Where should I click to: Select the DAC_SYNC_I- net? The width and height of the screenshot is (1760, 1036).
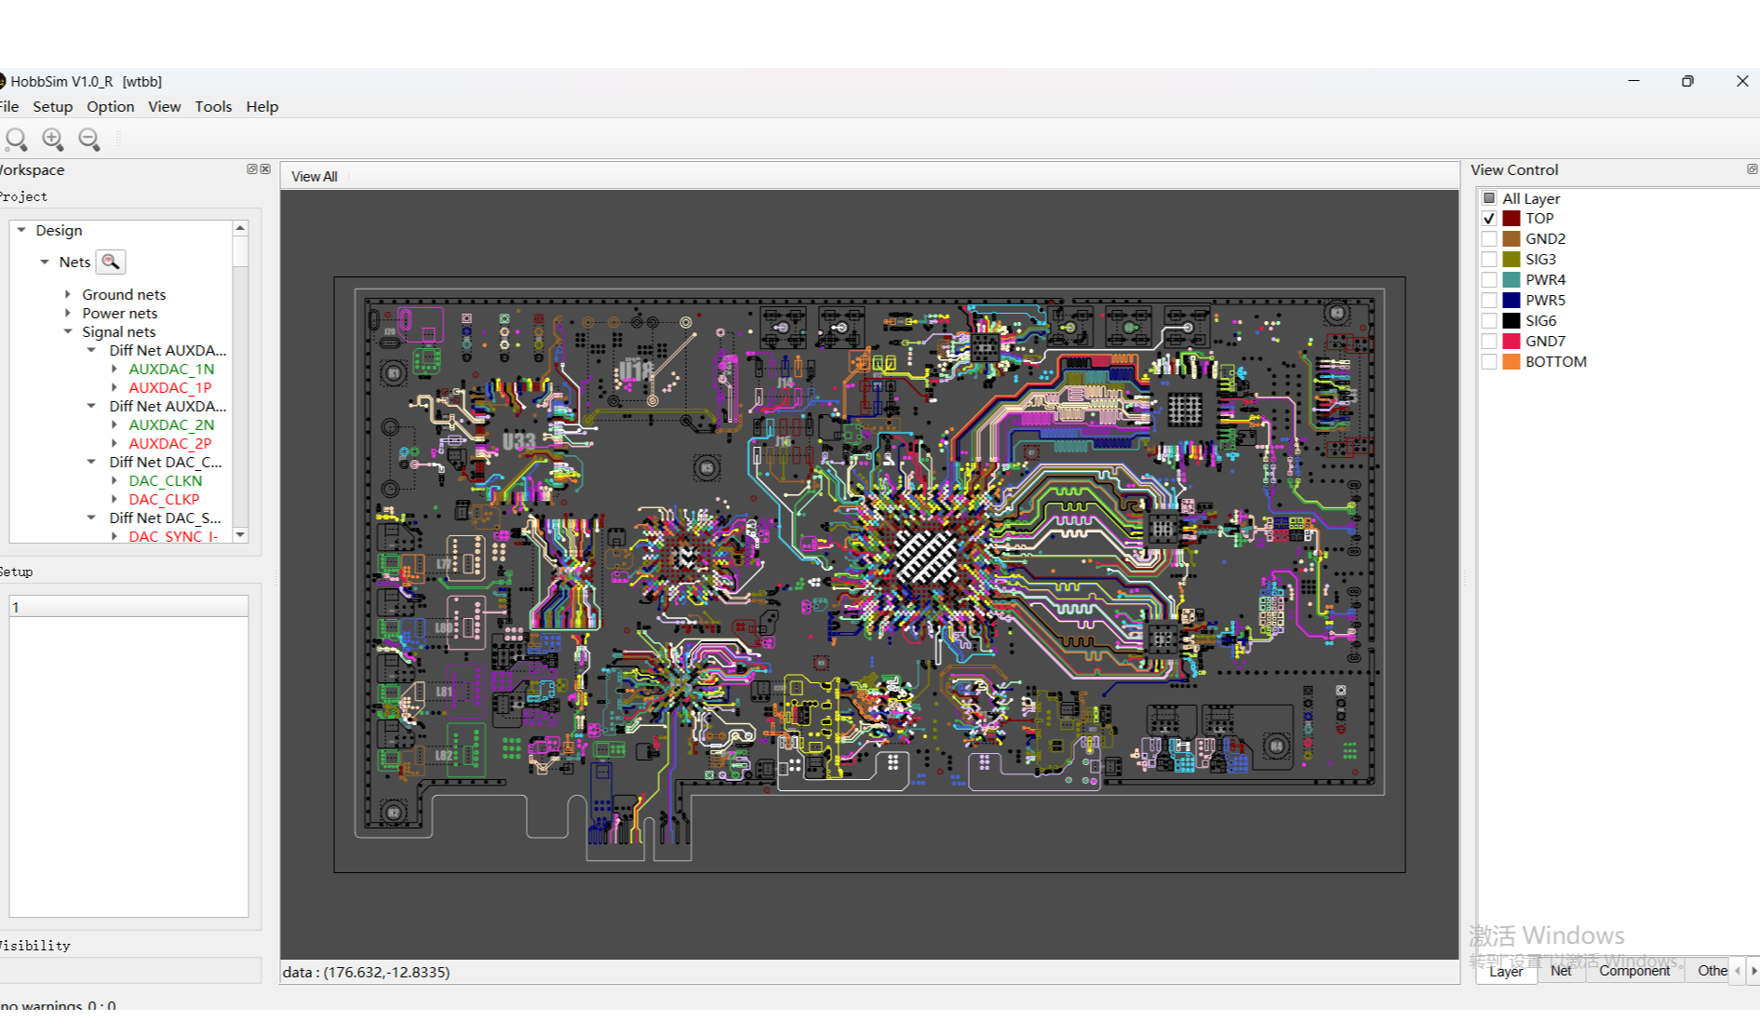(x=173, y=536)
